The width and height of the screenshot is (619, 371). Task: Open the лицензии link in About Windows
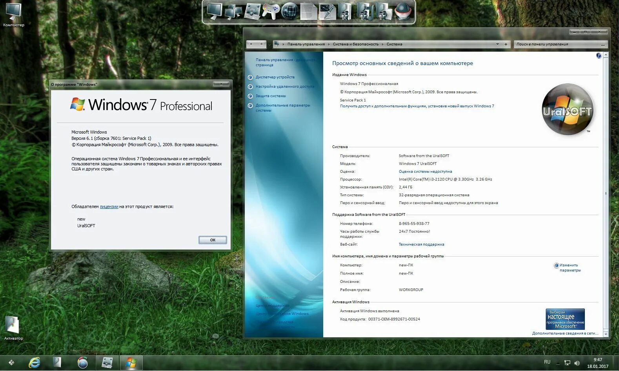pos(109,206)
